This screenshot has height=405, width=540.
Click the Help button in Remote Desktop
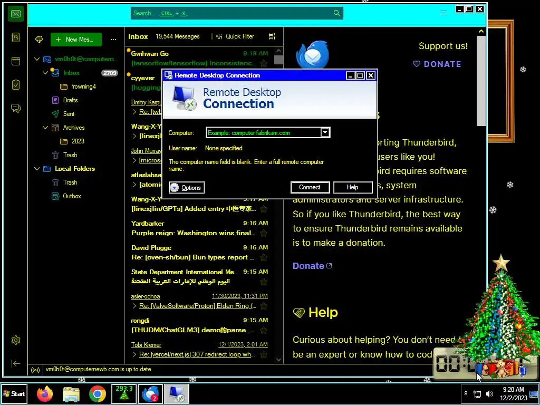pos(353,187)
